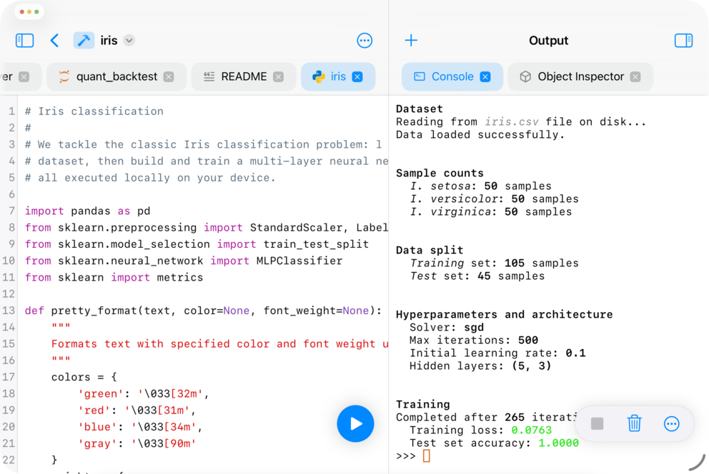The image size is (709, 474).
Task: Switch to the quant_backtest tab
Action: pyautogui.click(x=116, y=77)
